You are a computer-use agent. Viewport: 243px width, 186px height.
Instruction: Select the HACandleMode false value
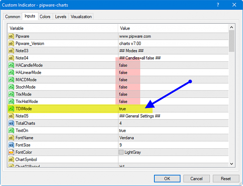[123, 65]
